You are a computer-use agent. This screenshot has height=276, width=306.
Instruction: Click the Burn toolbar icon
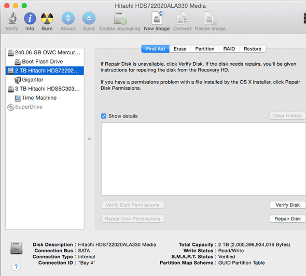[x=47, y=19]
